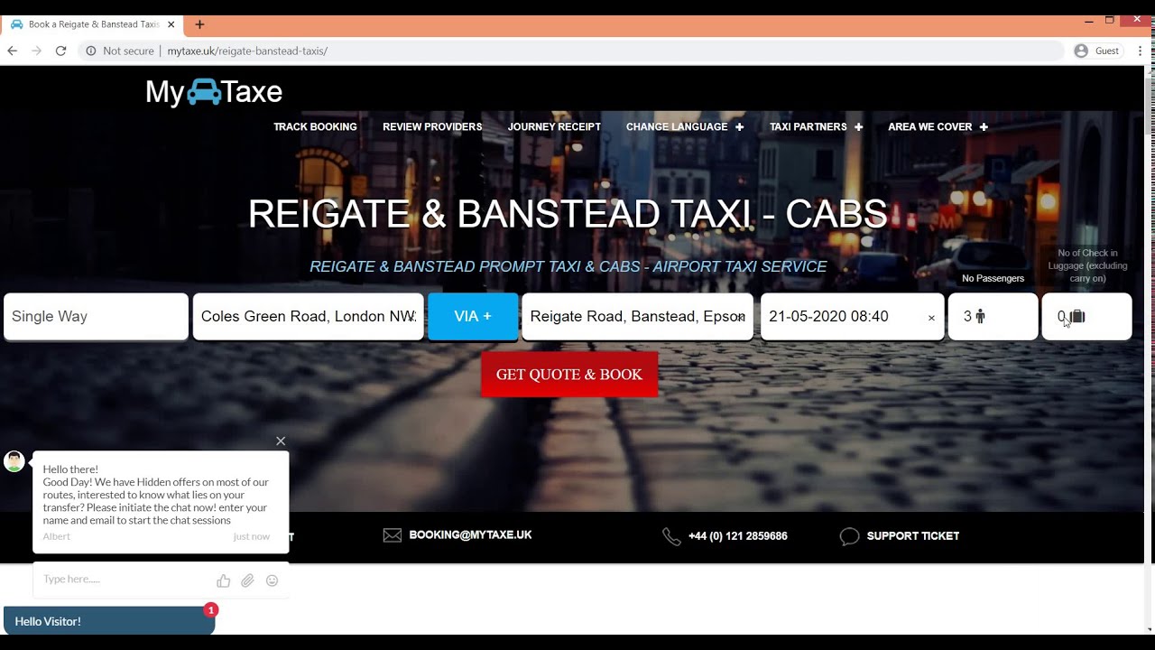
Task: Click the browser back arrow
Action: [12, 51]
